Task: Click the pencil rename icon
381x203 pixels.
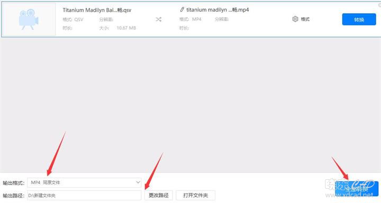Action: 182,10
